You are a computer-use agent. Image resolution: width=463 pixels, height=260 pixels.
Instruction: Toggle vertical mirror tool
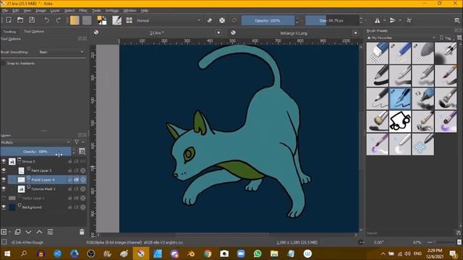(x=393, y=20)
